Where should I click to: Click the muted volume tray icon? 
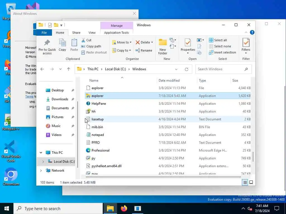250,209
